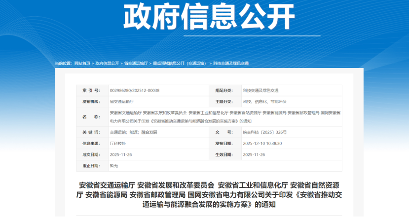Click the document number 皖交科技〔2025〕326号
409x217 pixels.
coord(264,132)
